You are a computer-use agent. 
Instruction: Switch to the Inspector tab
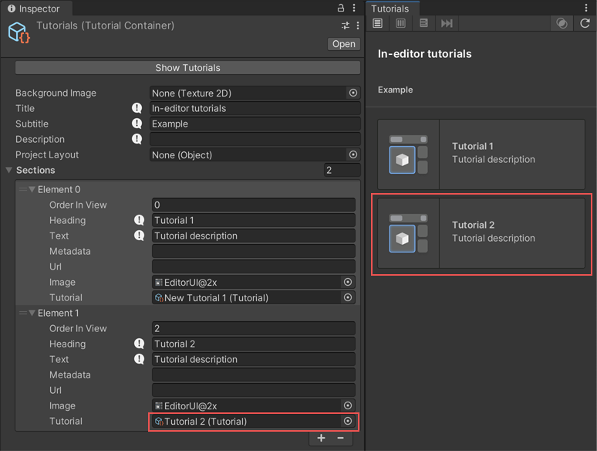(x=33, y=8)
